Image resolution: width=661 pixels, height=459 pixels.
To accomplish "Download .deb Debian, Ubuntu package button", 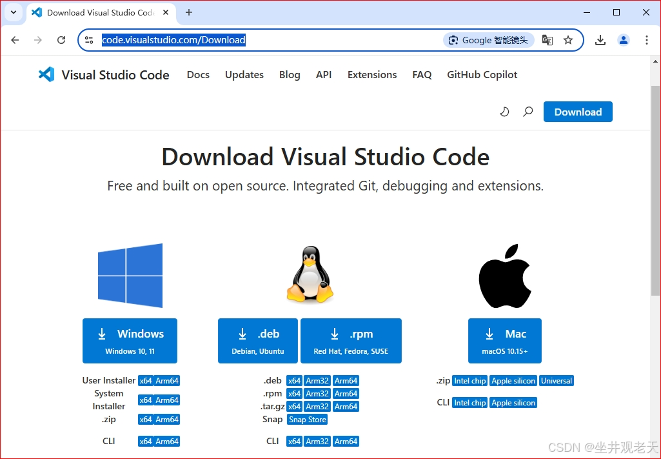I will [x=258, y=341].
